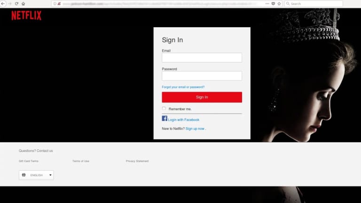Image resolution: width=361 pixels, height=203 pixels.
Task: Open the English language dropdown
Action: point(36,175)
